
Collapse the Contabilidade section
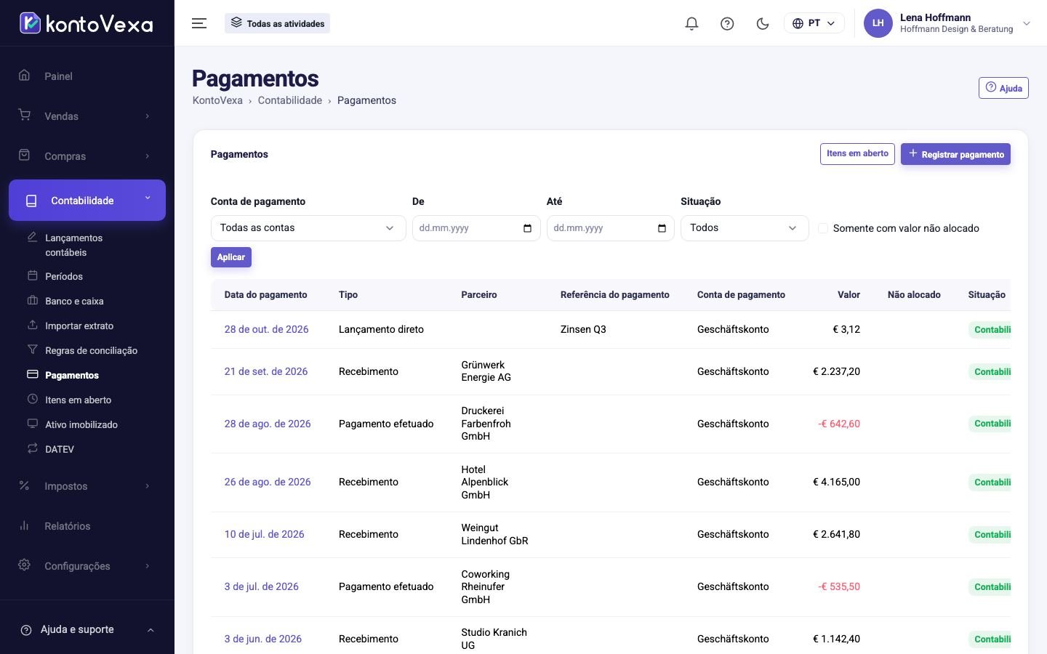87,201
